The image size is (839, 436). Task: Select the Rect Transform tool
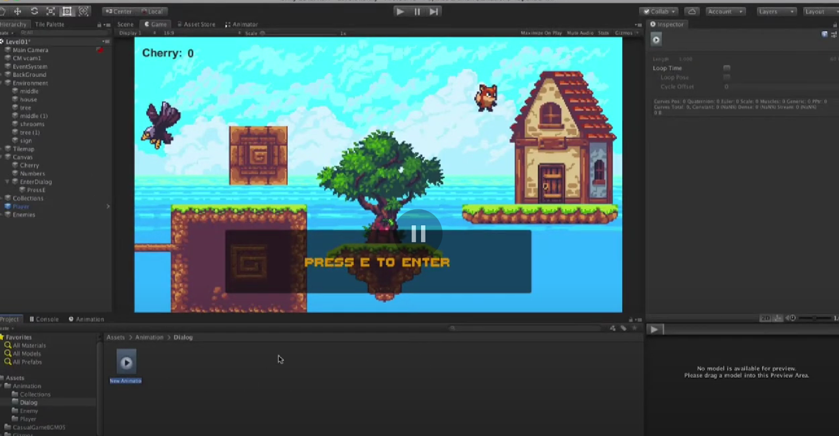tap(67, 11)
